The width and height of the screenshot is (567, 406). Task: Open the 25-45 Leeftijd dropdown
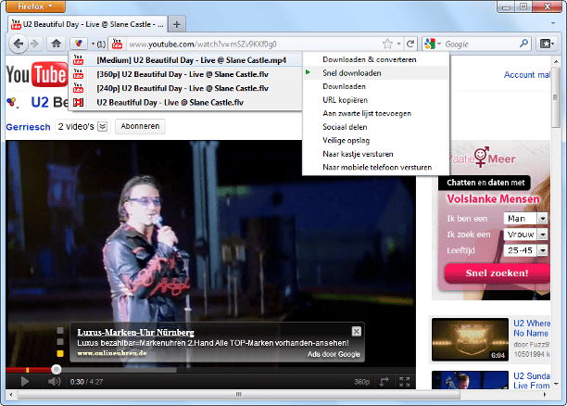point(525,250)
